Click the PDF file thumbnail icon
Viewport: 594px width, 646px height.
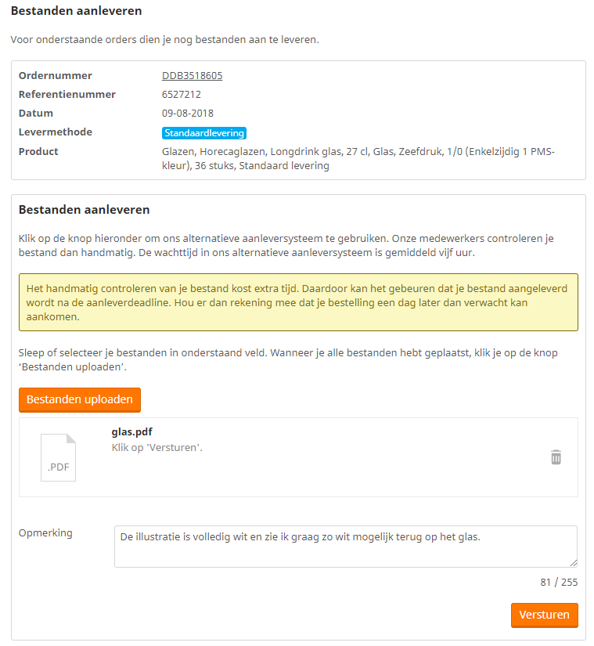(x=58, y=457)
